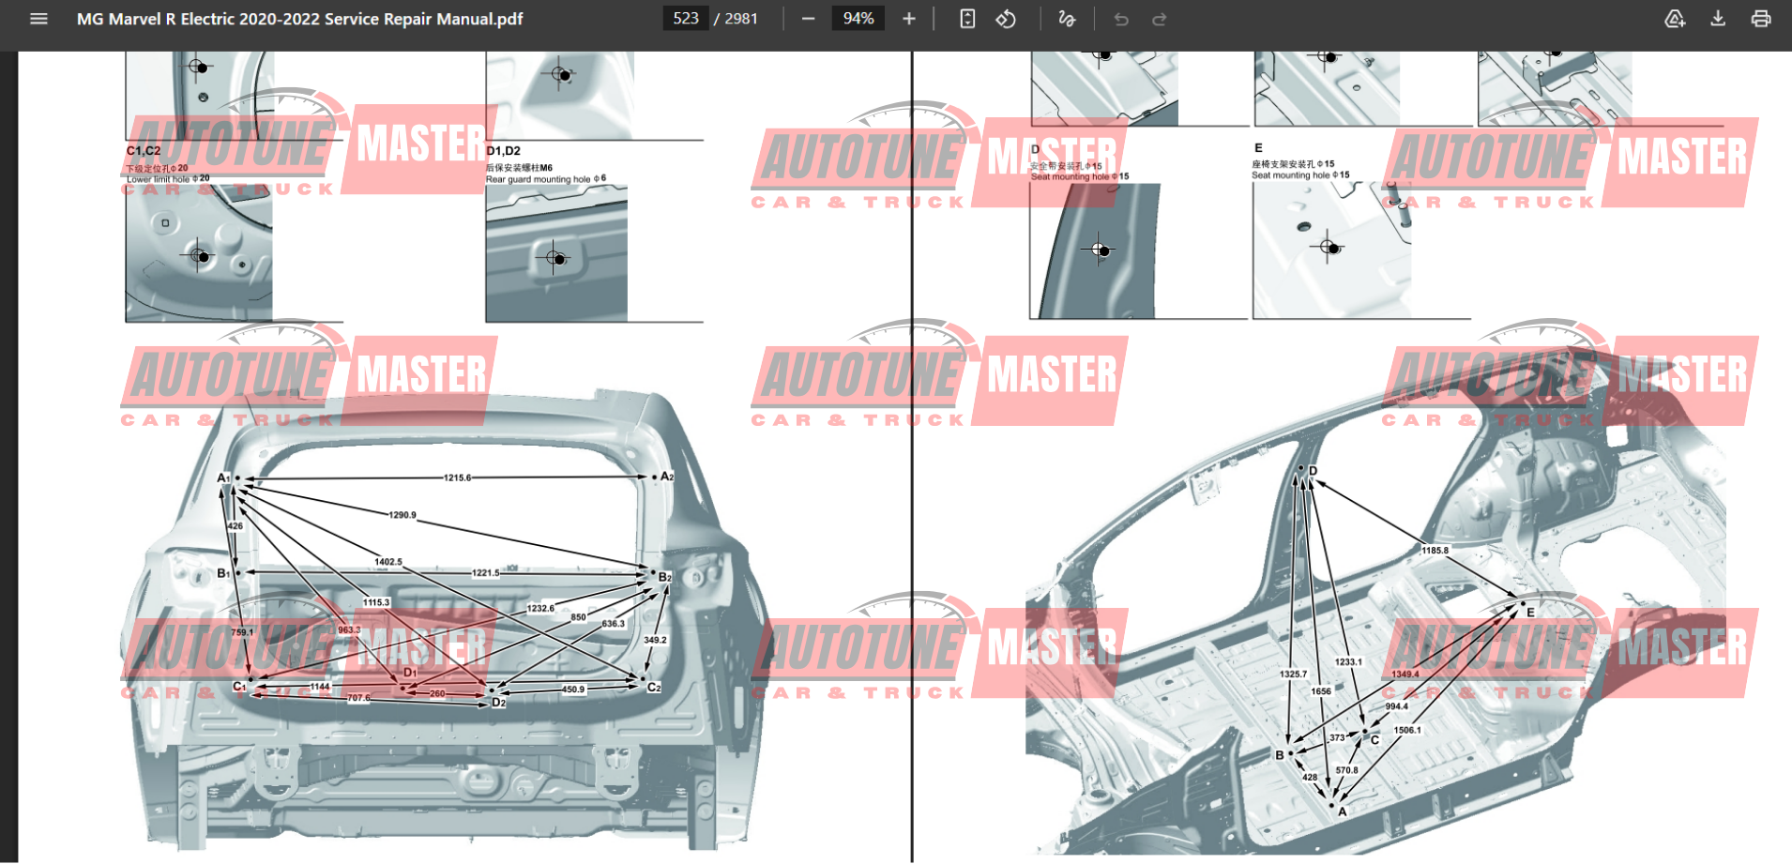
Task: Click the 1232.6 dimension value
Action: [x=540, y=608]
